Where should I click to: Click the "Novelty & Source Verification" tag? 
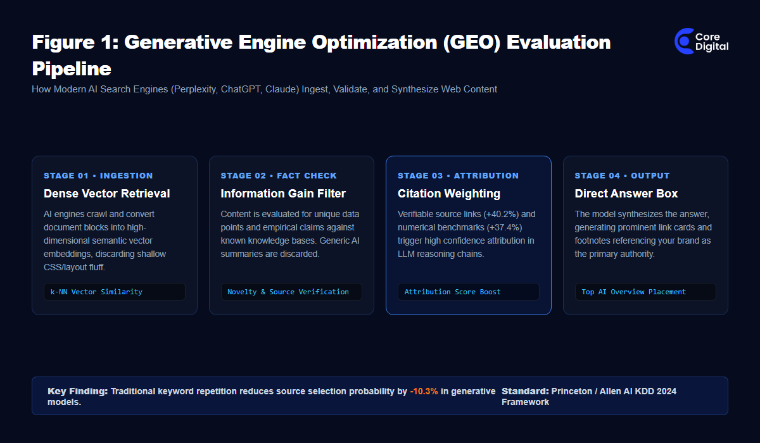tap(291, 292)
